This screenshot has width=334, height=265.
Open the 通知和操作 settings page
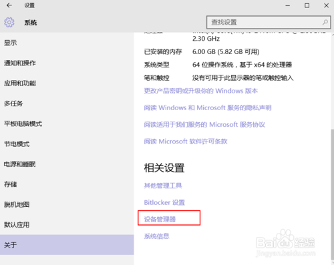tap(67, 63)
